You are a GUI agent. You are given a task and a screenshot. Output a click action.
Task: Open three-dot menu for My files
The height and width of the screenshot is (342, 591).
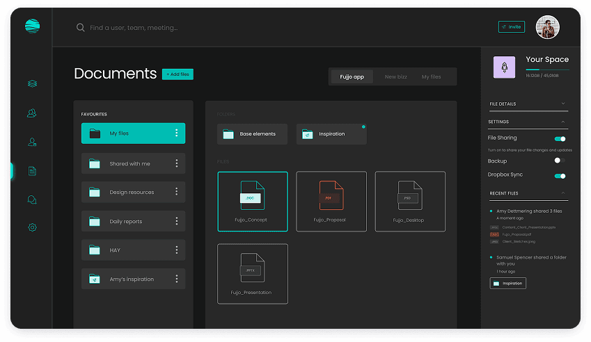(x=177, y=133)
